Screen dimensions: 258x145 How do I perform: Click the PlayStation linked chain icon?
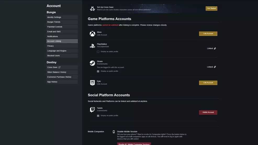(x=215, y=48)
